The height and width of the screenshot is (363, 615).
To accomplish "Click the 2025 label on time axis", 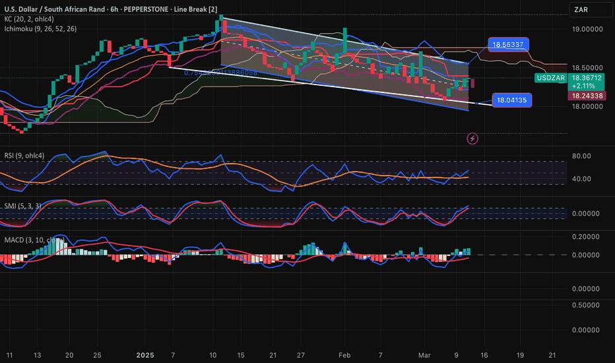I will (145, 355).
